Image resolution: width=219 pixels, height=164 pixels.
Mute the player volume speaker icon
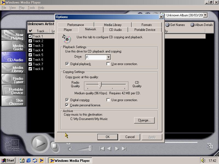coord(70,149)
